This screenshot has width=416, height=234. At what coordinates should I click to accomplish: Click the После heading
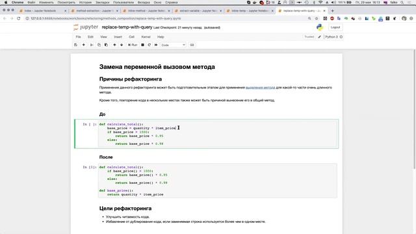coord(106,157)
